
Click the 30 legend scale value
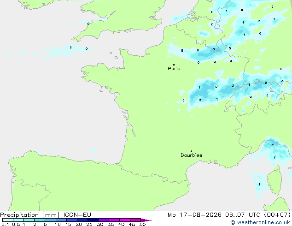tap(100, 224)
